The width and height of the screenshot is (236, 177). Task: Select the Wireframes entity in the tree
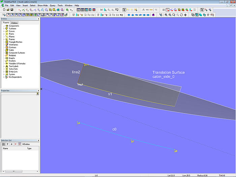pyautogui.click(x=13, y=45)
